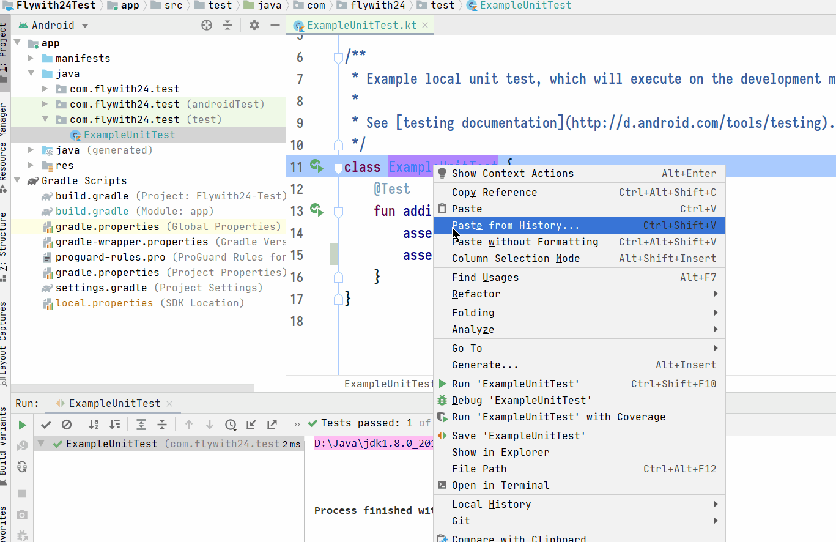Click Run 'ExampleUnitTest' context menu entry
The width and height of the screenshot is (836, 542).
pyautogui.click(x=579, y=384)
